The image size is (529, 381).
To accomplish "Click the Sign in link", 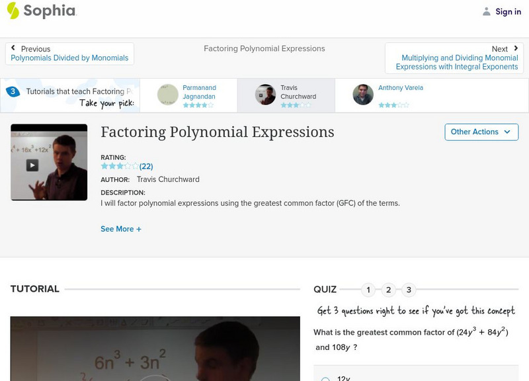I will pyautogui.click(x=508, y=11).
